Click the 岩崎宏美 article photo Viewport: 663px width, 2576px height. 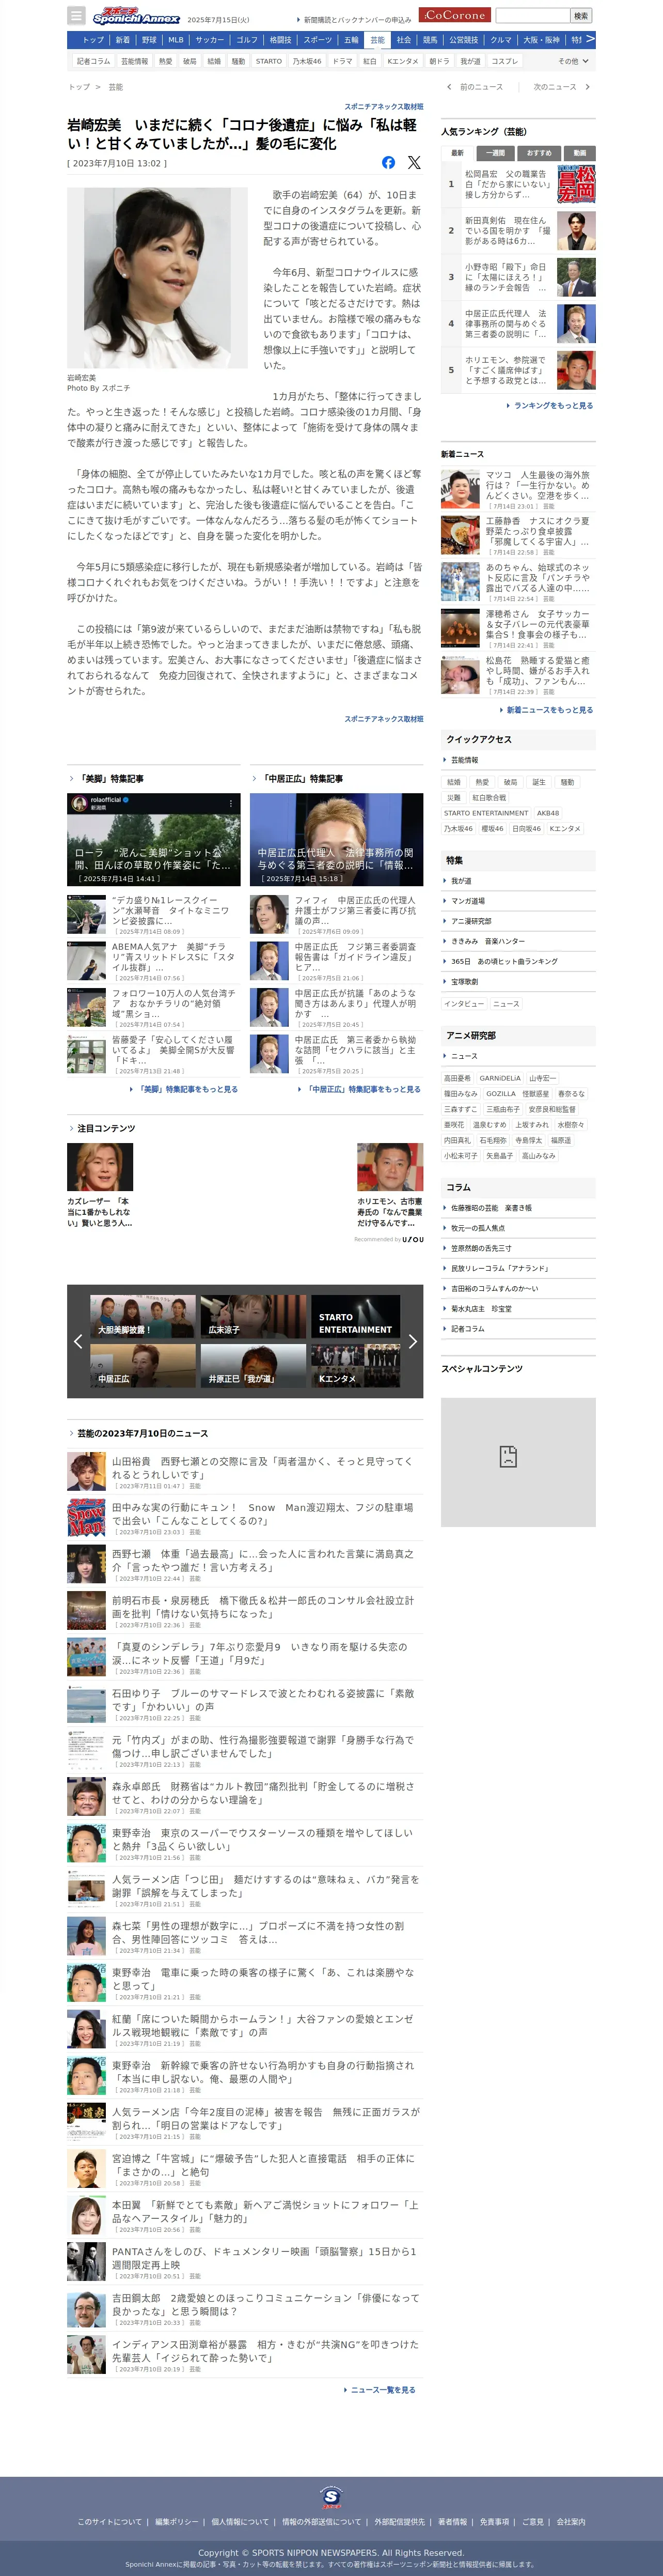158,278
